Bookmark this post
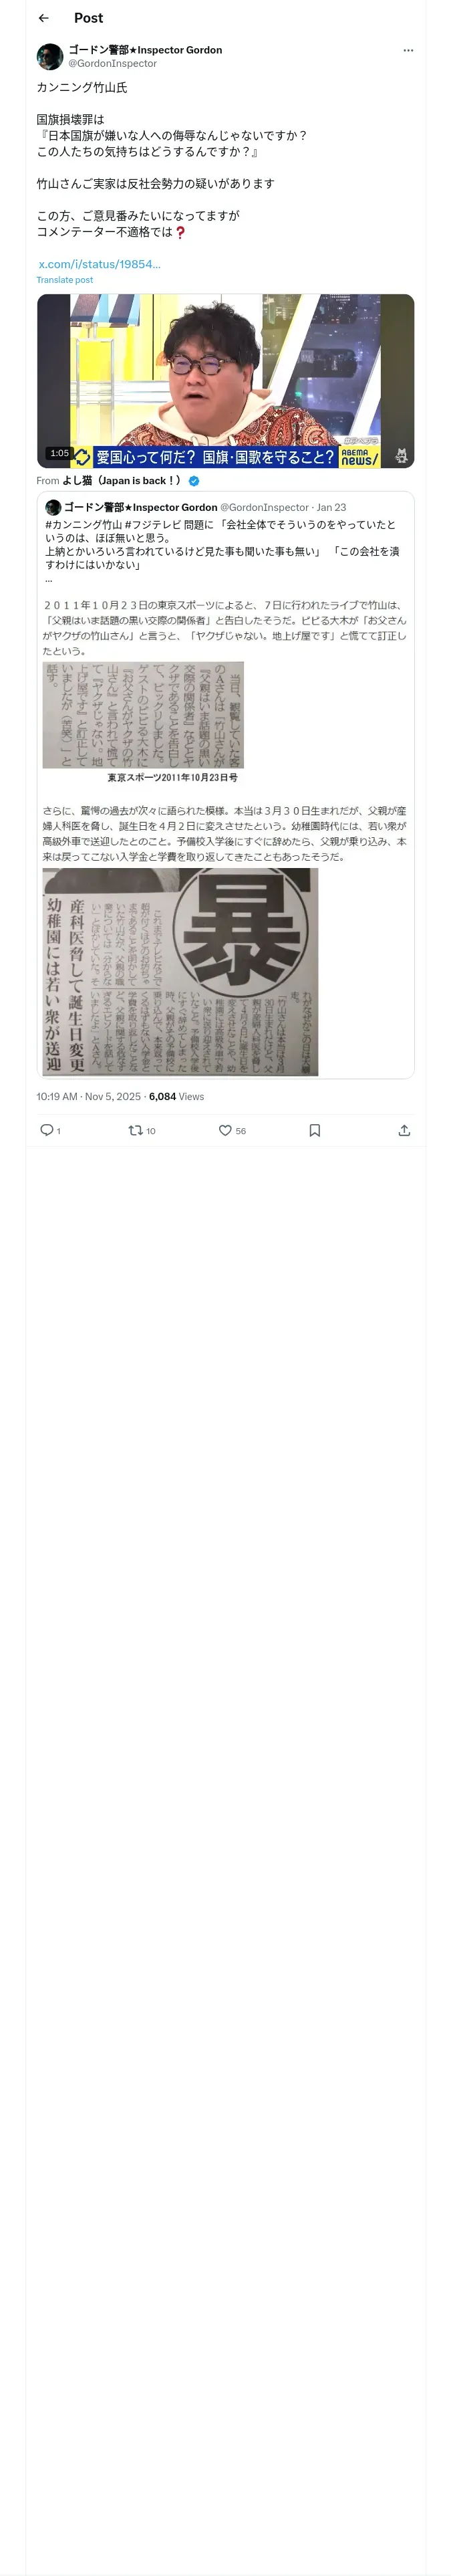This screenshot has height=2576, width=451. [314, 1130]
